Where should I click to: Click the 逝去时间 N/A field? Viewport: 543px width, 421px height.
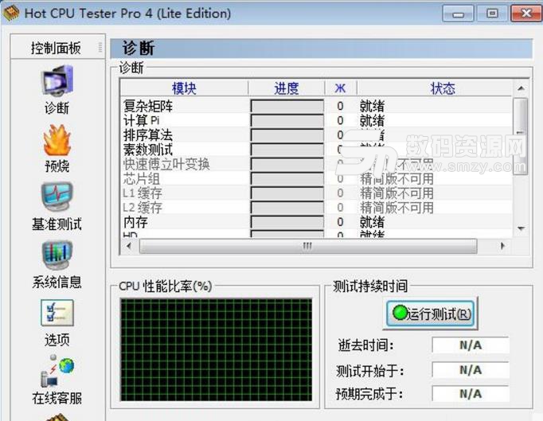(x=471, y=345)
